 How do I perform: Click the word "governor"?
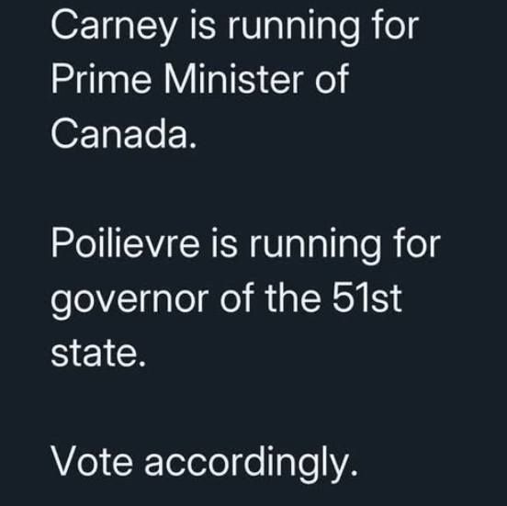(x=130, y=300)
